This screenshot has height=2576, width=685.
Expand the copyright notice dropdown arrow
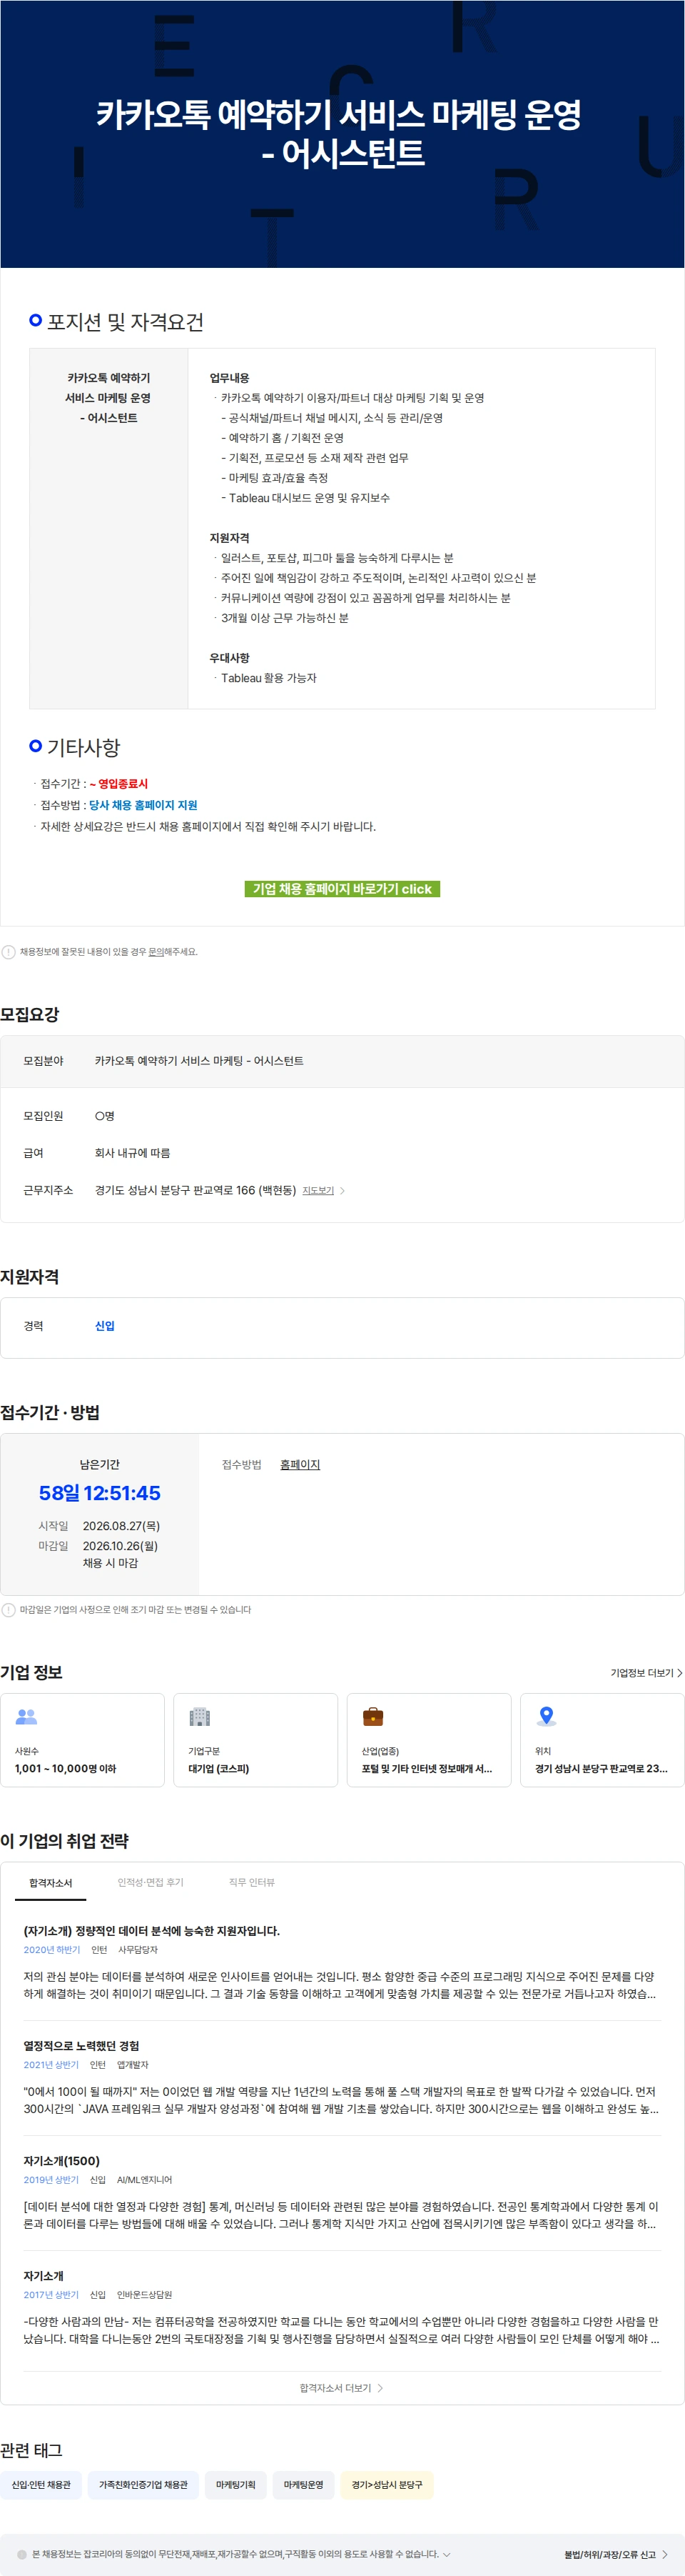[447, 2554]
